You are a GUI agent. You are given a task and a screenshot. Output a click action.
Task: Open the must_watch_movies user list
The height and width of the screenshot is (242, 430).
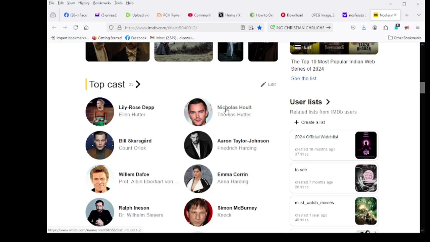(x=334, y=211)
